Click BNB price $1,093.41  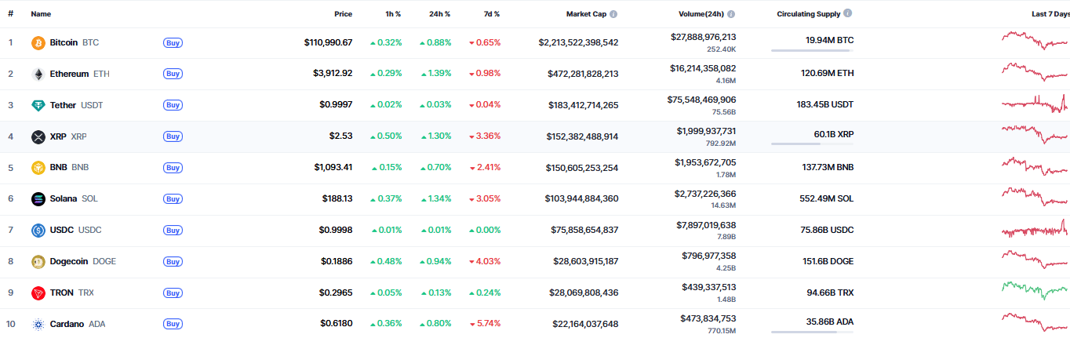pos(333,168)
